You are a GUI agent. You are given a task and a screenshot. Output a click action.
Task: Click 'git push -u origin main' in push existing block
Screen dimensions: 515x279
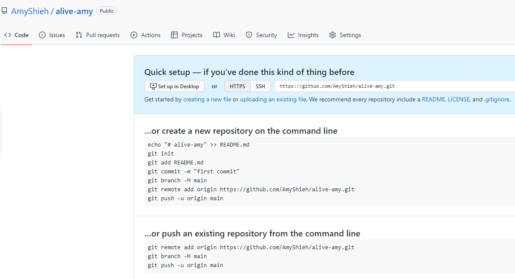pyautogui.click(x=185, y=265)
